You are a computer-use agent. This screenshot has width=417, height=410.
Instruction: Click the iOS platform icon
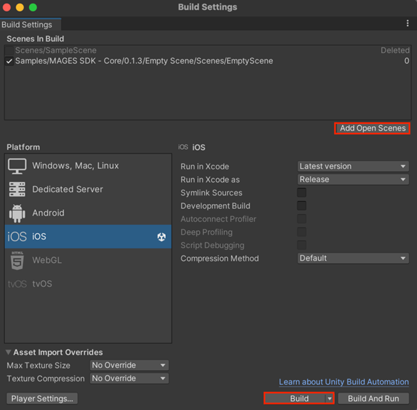click(x=17, y=236)
